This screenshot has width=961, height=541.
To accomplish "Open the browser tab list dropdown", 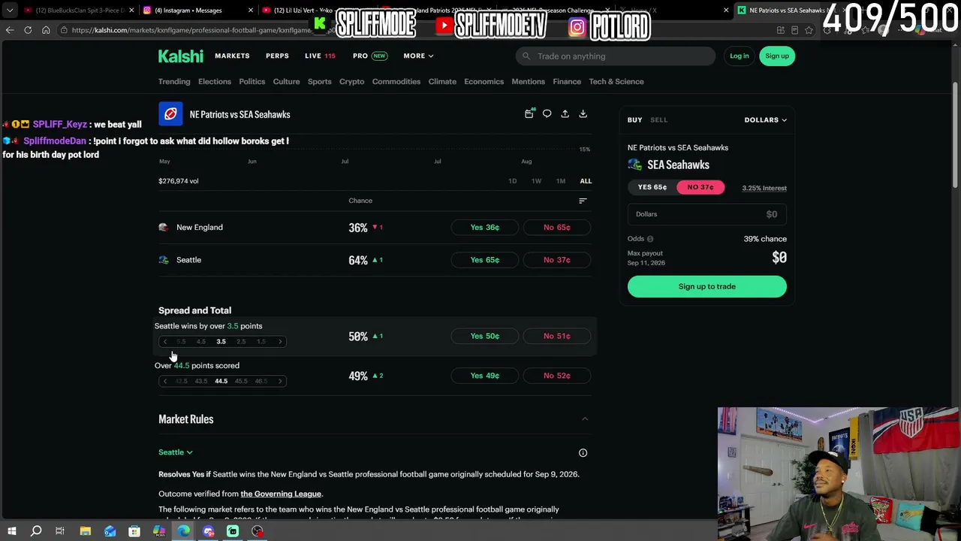I will (x=10, y=11).
